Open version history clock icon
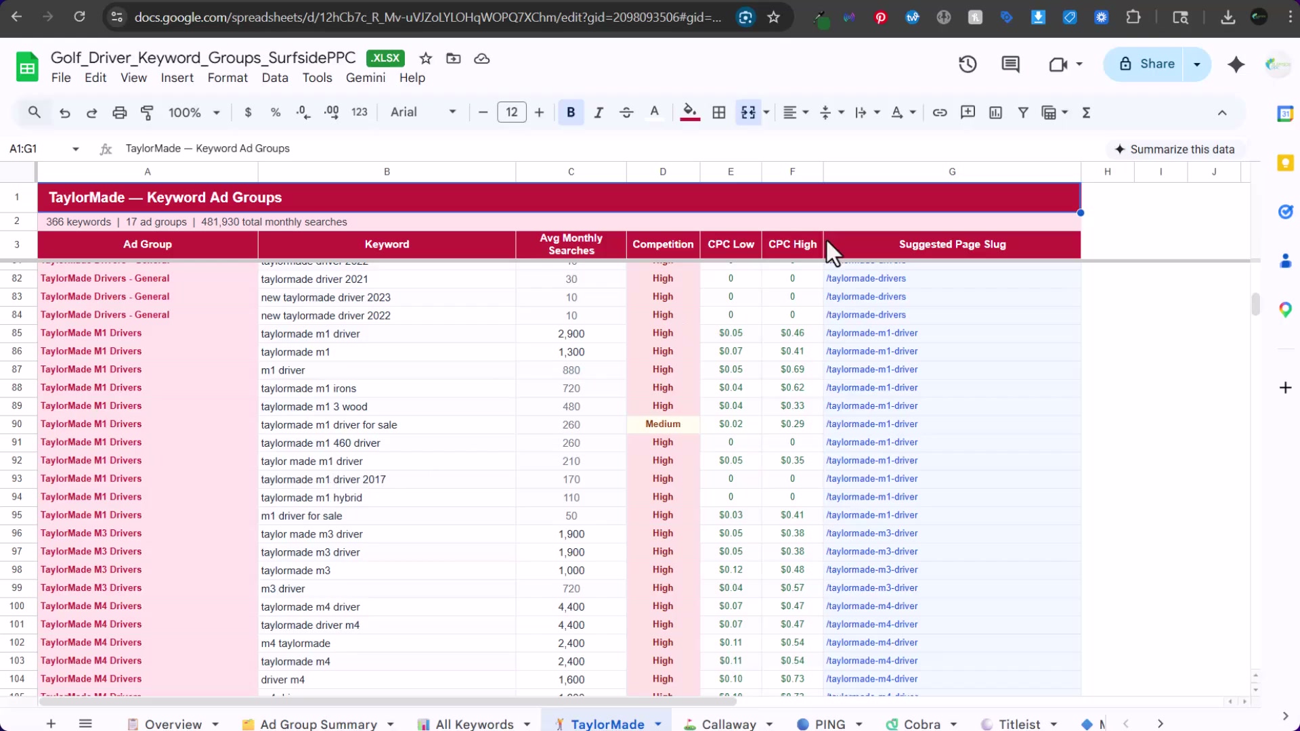The height and width of the screenshot is (731, 1300). tap(968, 64)
